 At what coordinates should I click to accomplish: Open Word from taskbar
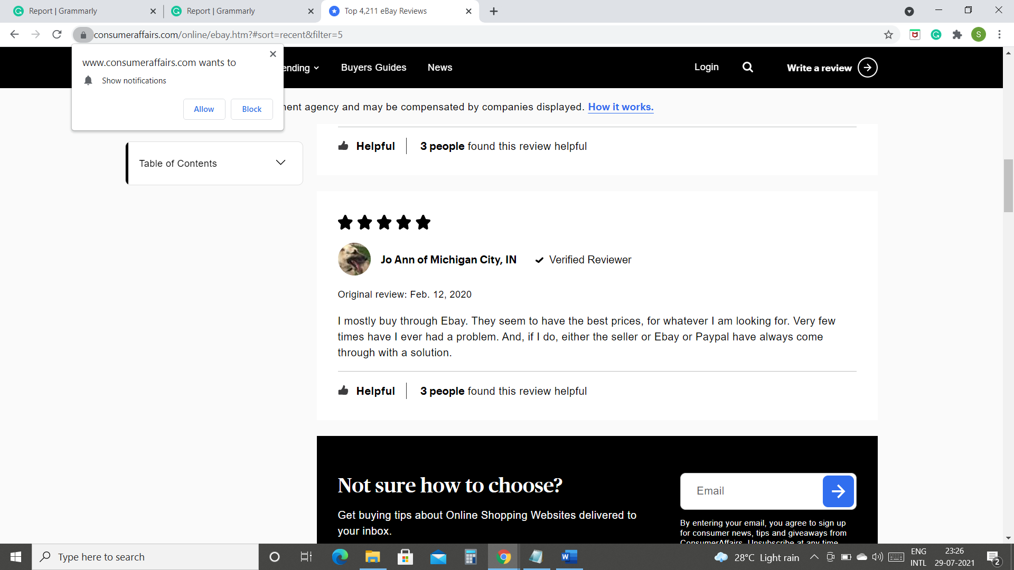pos(569,557)
